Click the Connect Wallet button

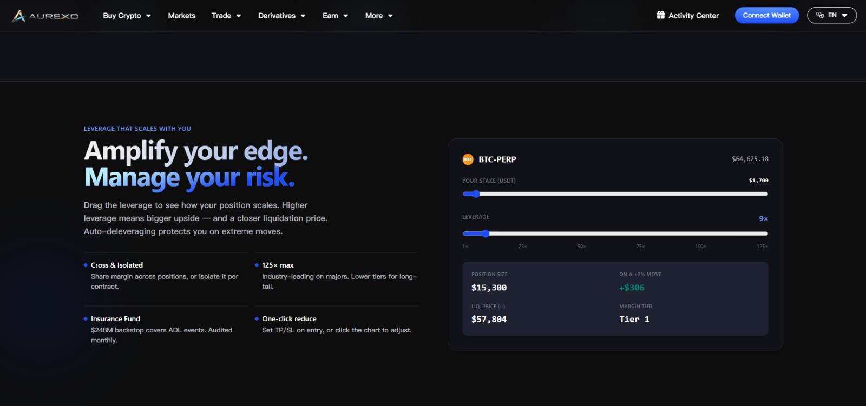click(767, 15)
